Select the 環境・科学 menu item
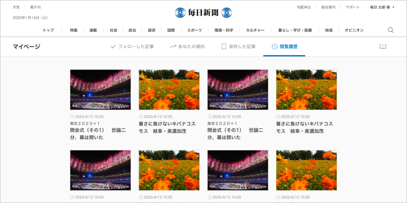Screen dimensions: 407x203 pyautogui.click(x=224, y=30)
